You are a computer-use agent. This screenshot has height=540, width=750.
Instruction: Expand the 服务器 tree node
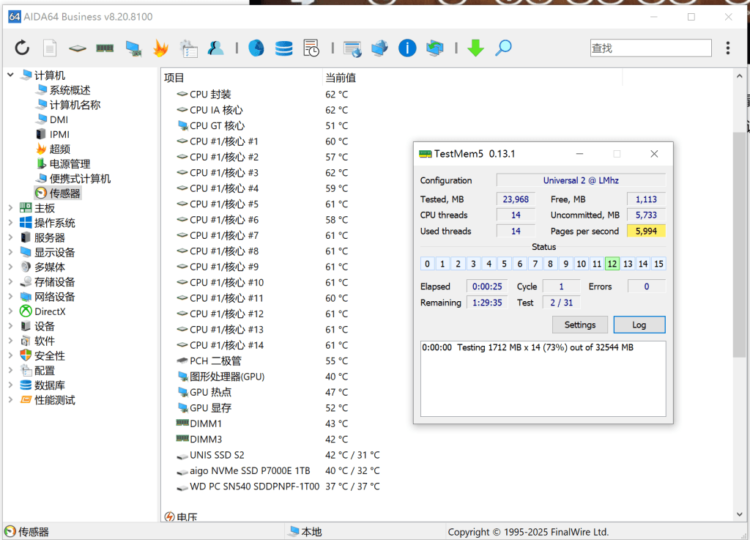(x=10, y=237)
